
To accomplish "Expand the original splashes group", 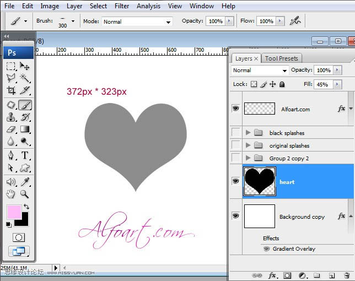I will [248, 145].
